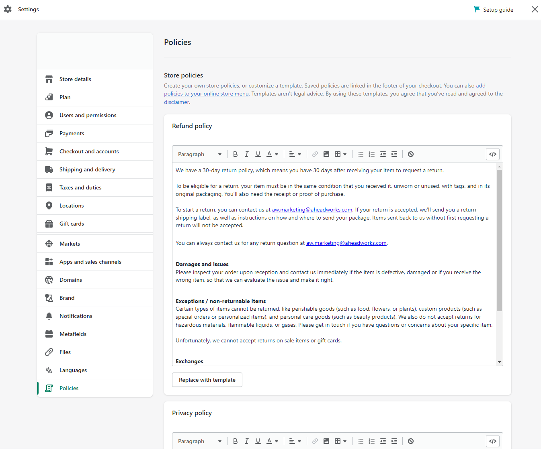Select Files in sidebar
541x460 pixels.
[x=95, y=352]
